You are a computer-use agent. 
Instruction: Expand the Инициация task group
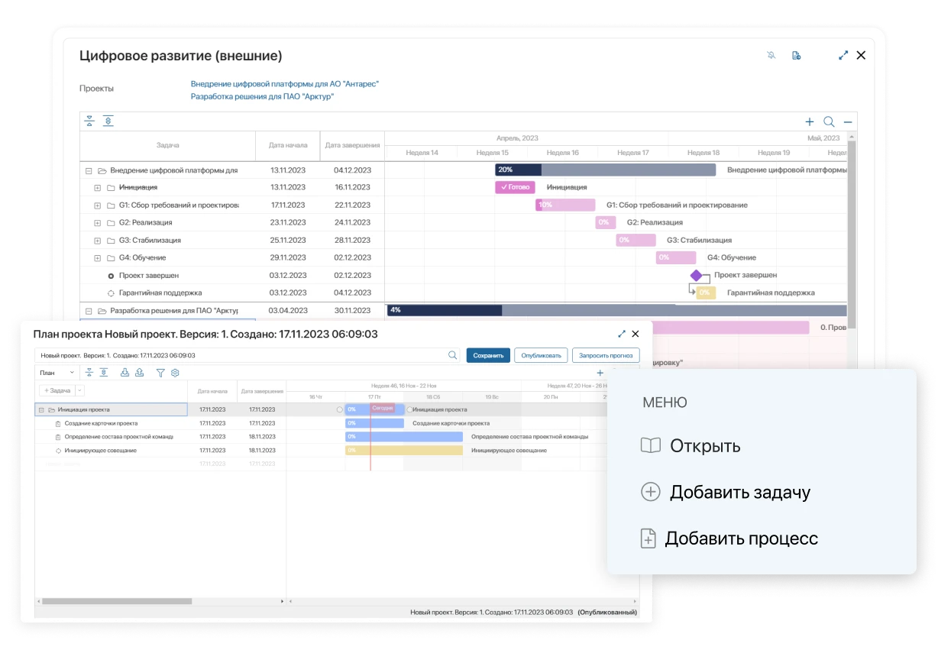click(x=98, y=187)
